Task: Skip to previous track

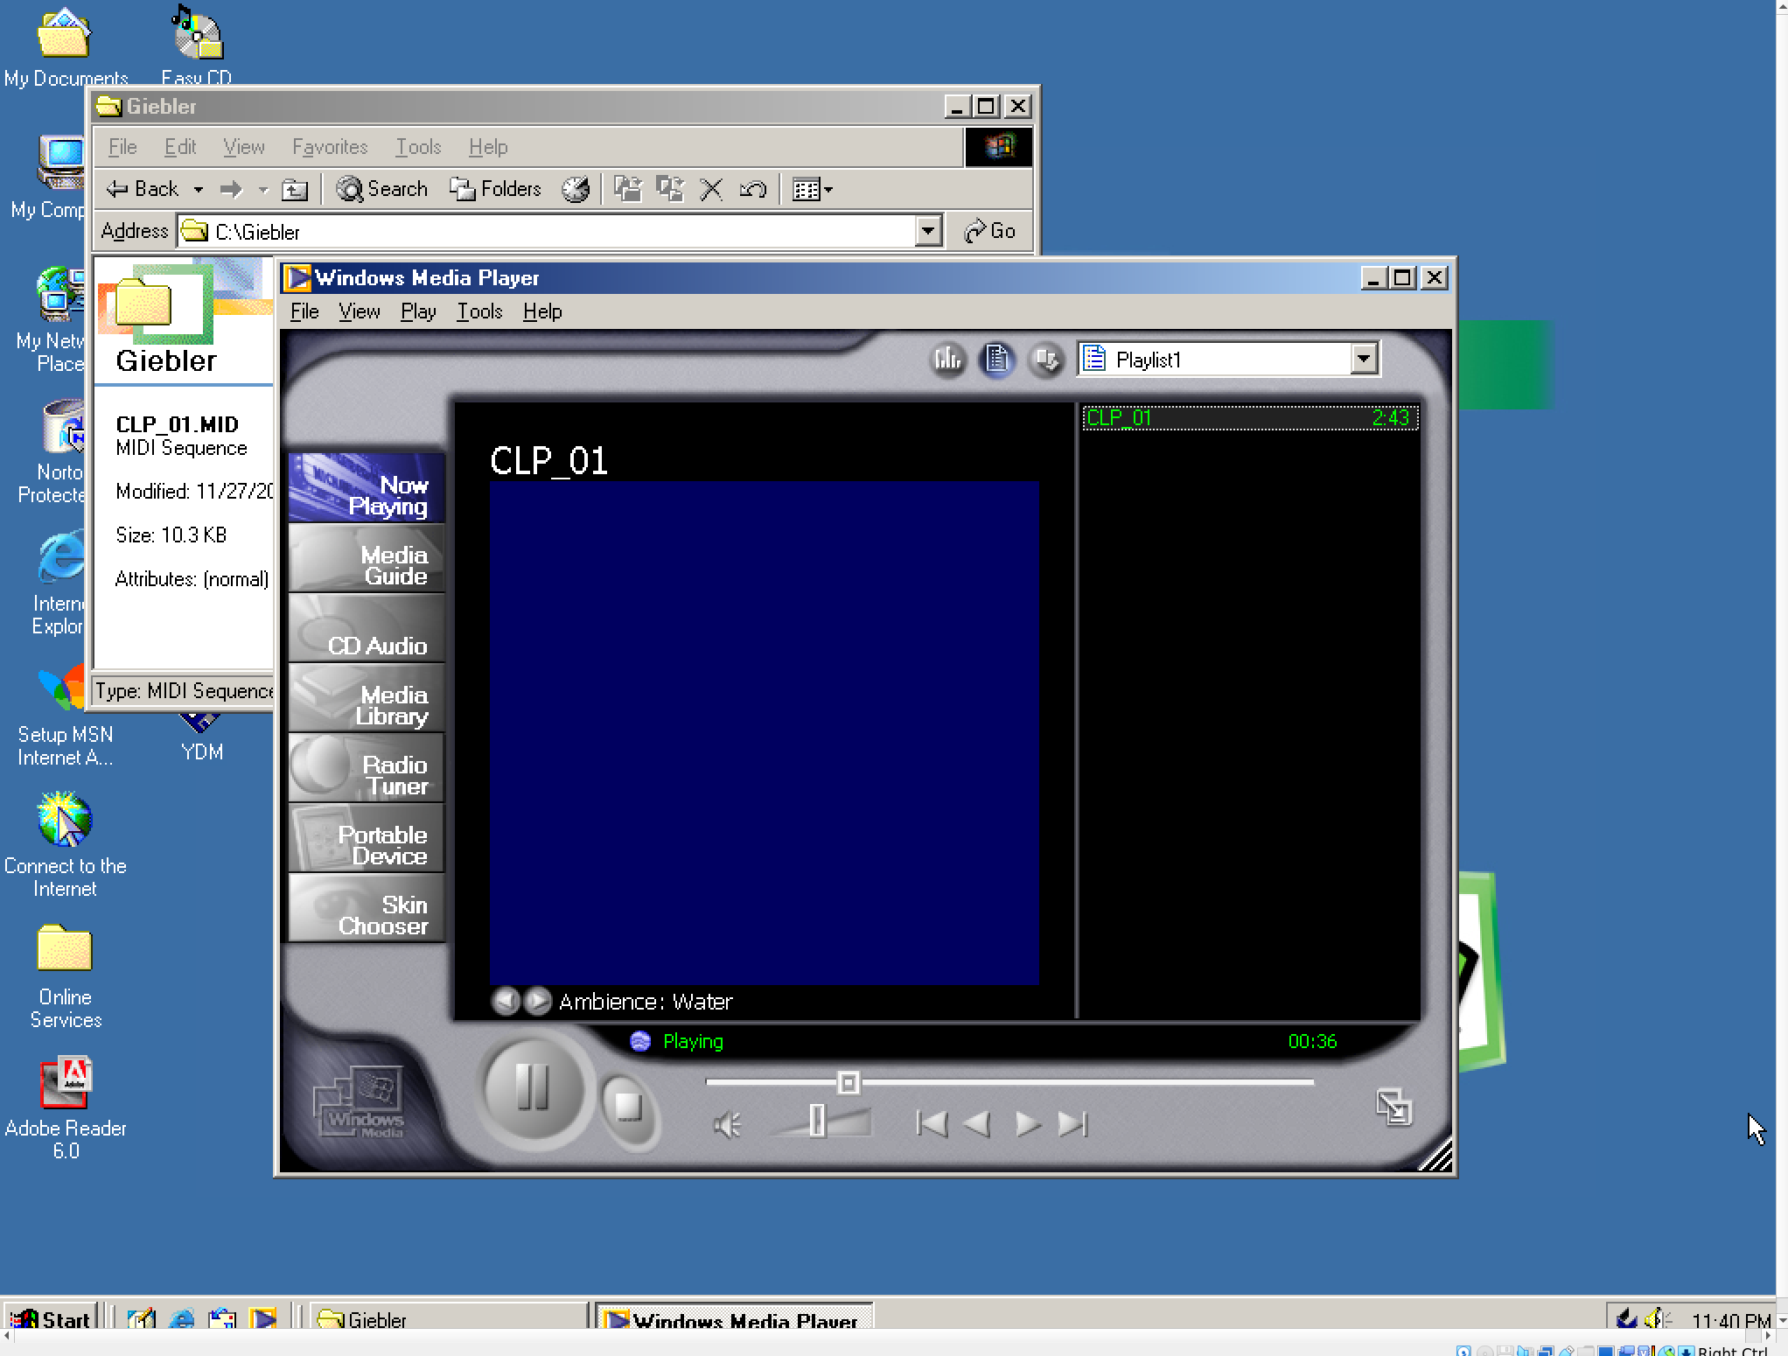Action: tap(931, 1124)
